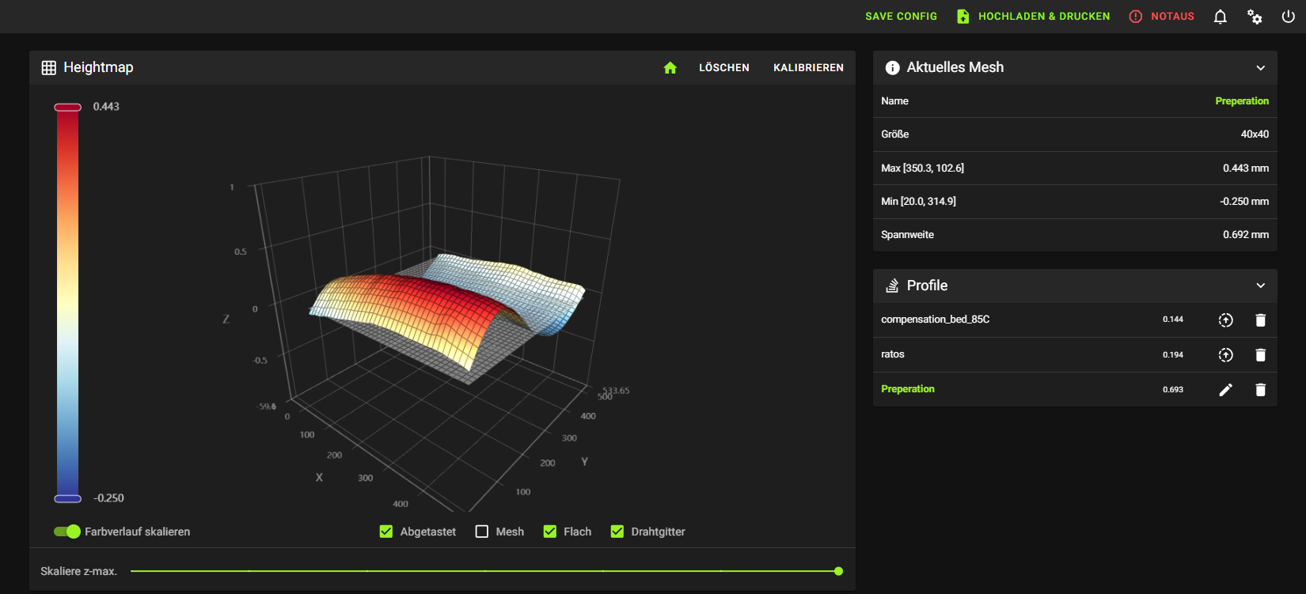This screenshot has width=1306, height=594.
Task: Click HOCHLADEN & DRUCKEN
Action: click(1033, 17)
